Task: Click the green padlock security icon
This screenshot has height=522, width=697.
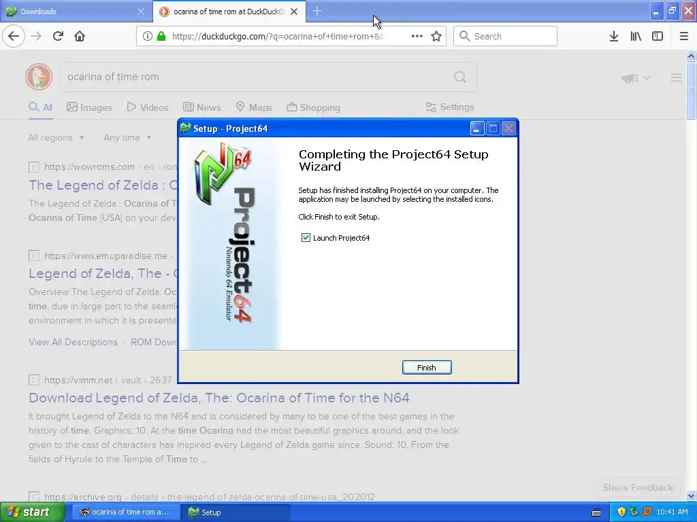Action: [161, 36]
